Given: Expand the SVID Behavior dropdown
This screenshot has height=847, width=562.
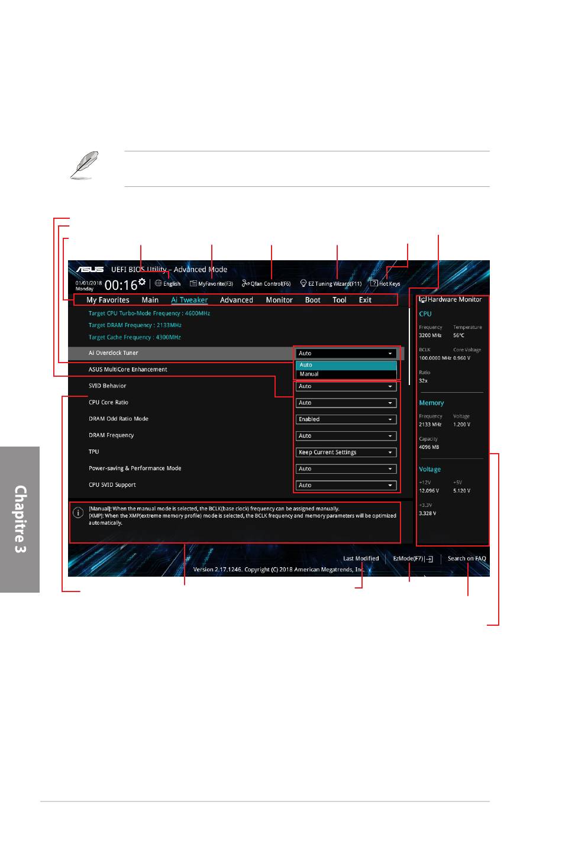Looking at the screenshot, I should coord(346,386).
